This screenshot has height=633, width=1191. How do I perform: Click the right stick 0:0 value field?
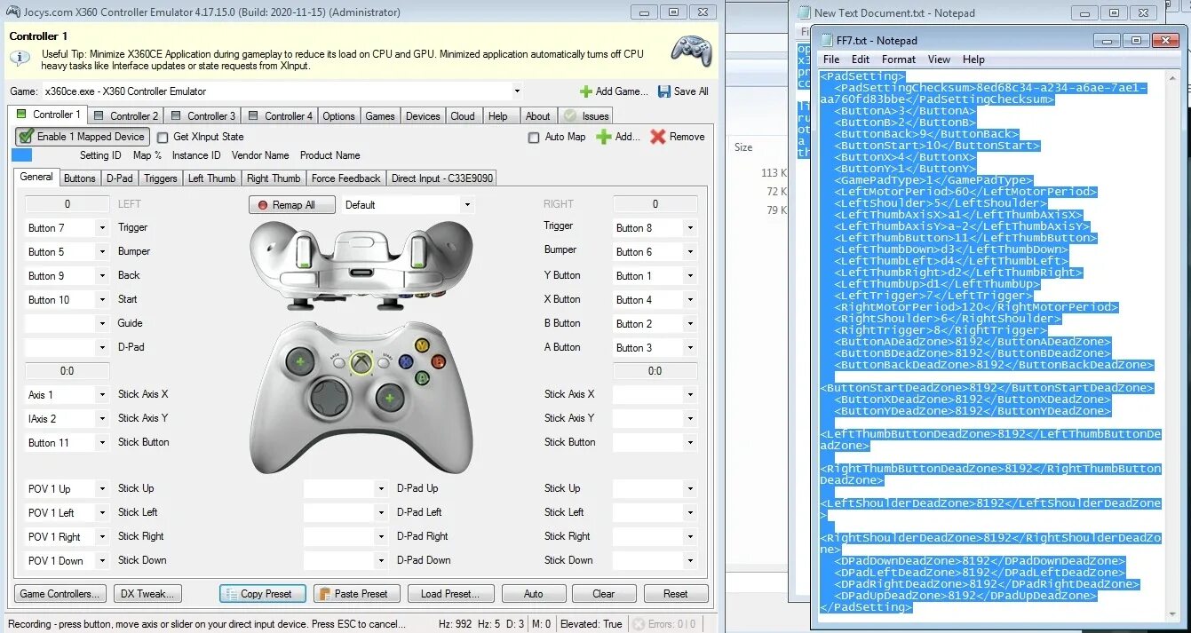click(655, 371)
